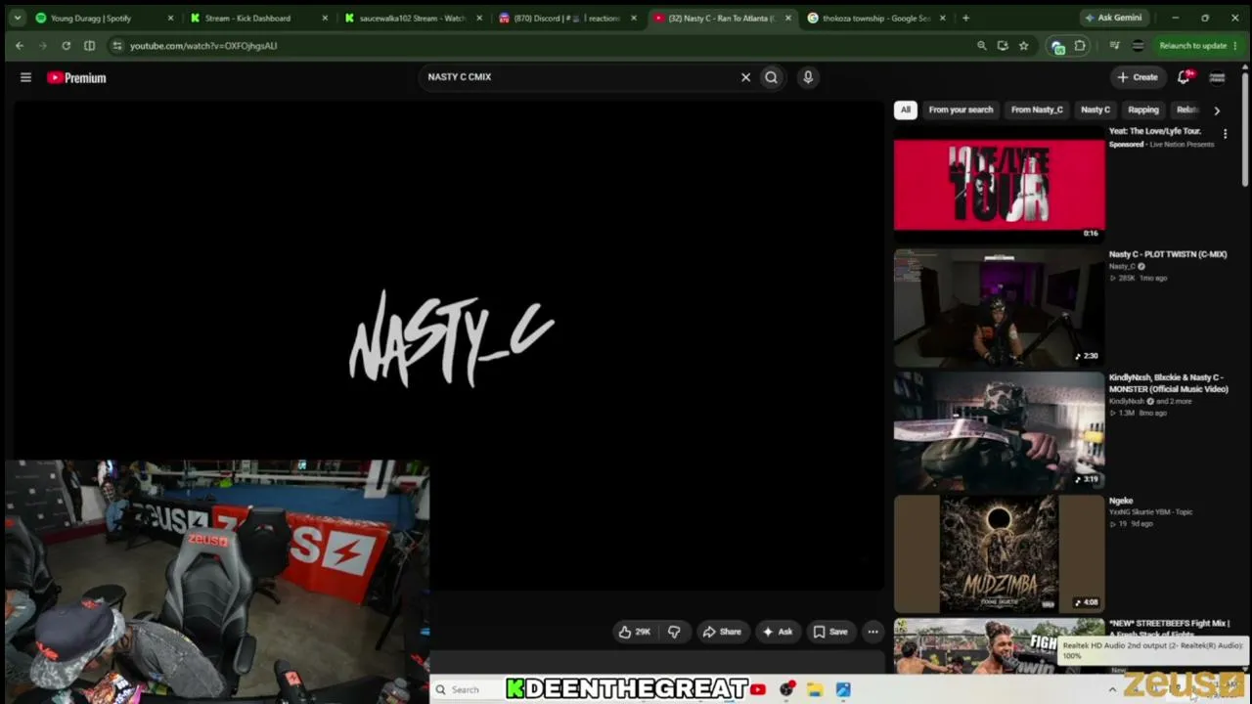This screenshot has width=1252, height=704.
Task: View site information for youtube.com
Action: pos(116,46)
